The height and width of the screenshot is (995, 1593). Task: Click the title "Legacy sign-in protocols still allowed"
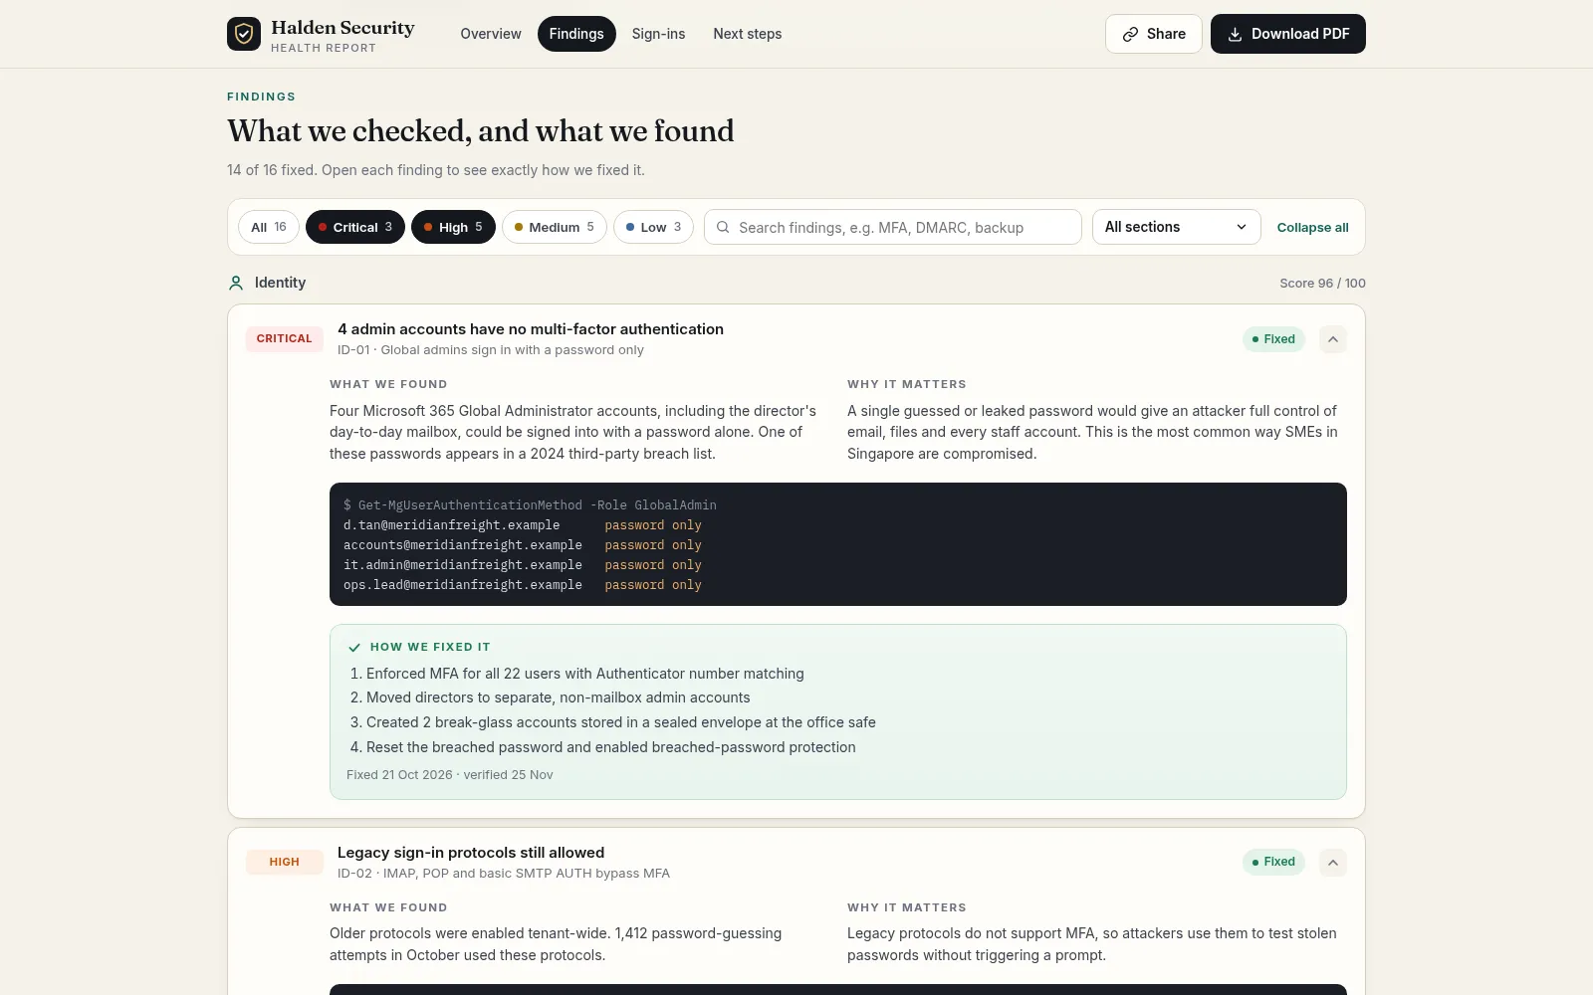coord(471,853)
